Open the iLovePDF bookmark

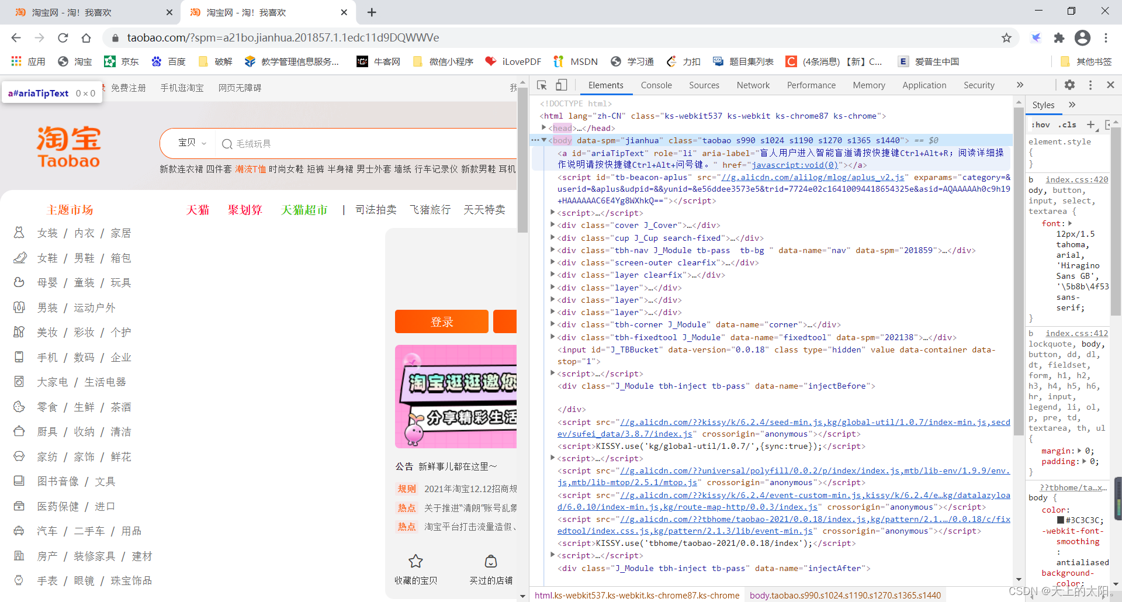click(x=513, y=61)
